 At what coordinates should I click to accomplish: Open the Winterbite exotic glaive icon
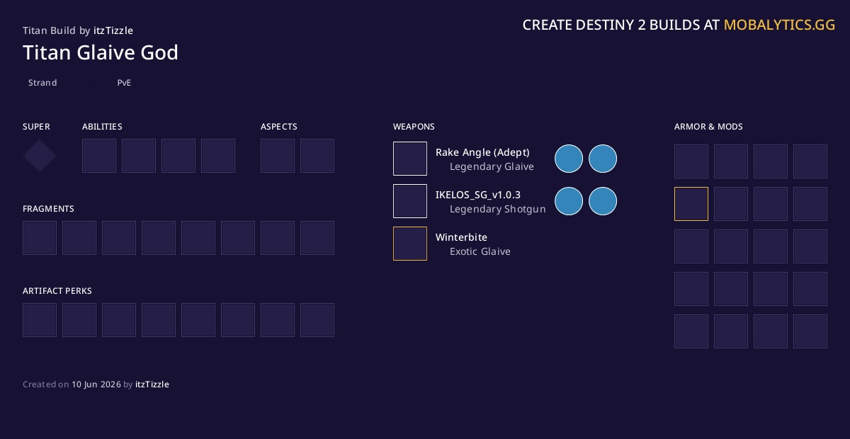(x=410, y=244)
